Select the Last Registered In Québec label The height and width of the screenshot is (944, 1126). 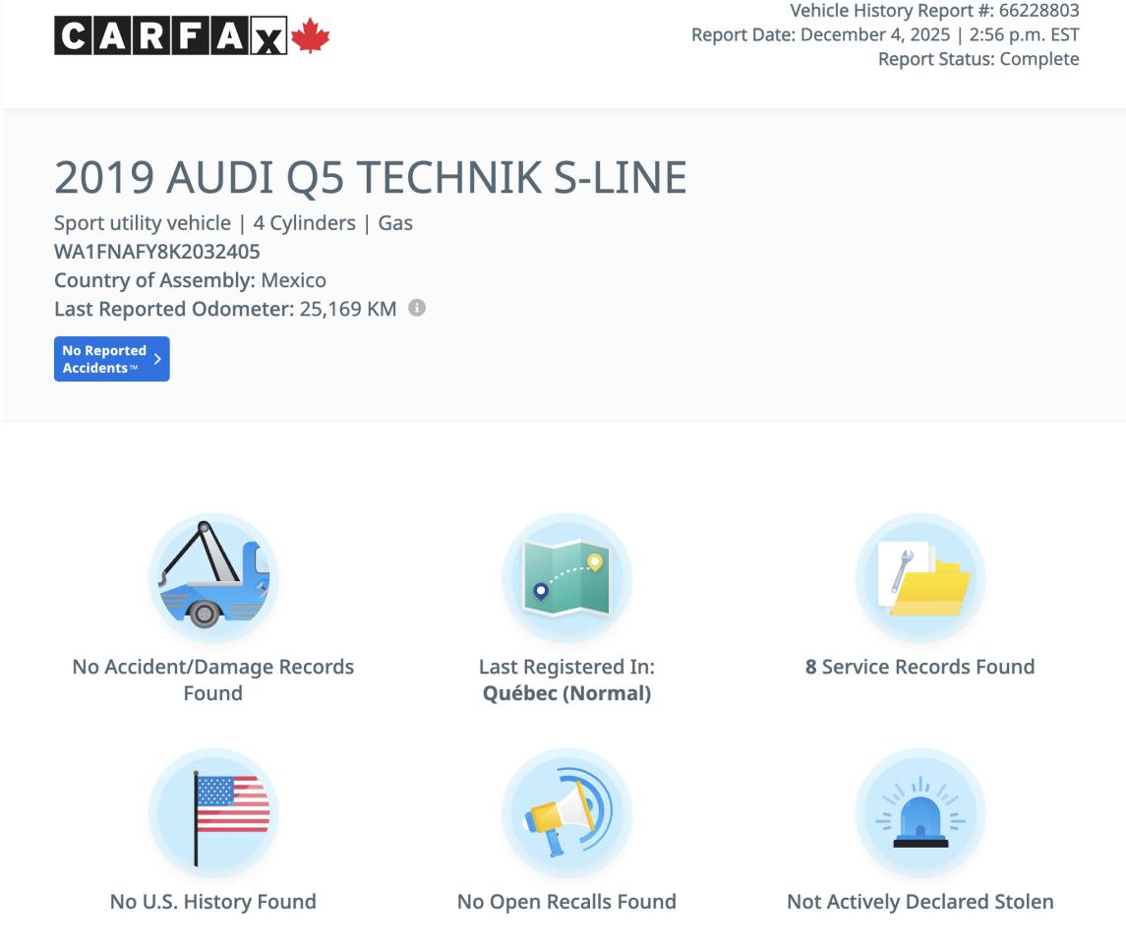567,679
